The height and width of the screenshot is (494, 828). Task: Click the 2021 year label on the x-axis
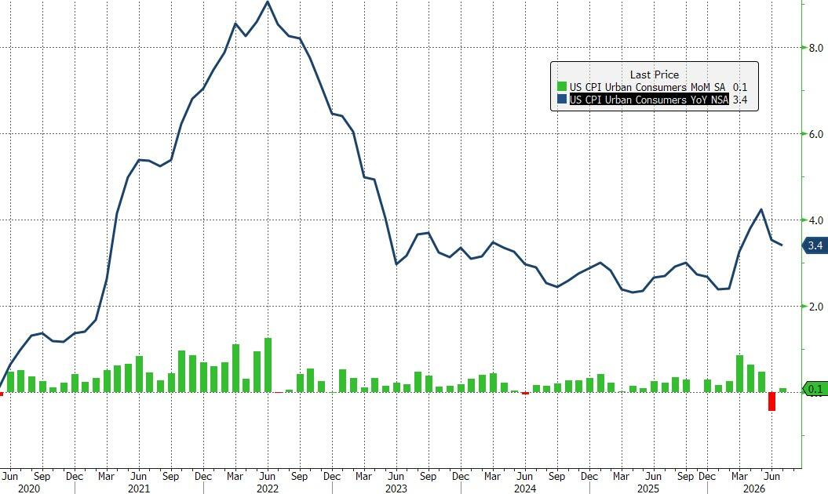139,489
